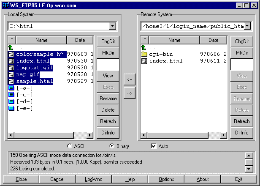Select the logotxt.gif file name
The width and height of the screenshot is (260, 186).
35,68
